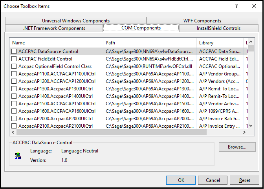Image resolution: width=264 pixels, height=189 pixels.
Task: Tick the AccpacAP1100.ACCPACAP1100UICtrl checkbox
Action: (x=14, y=74)
